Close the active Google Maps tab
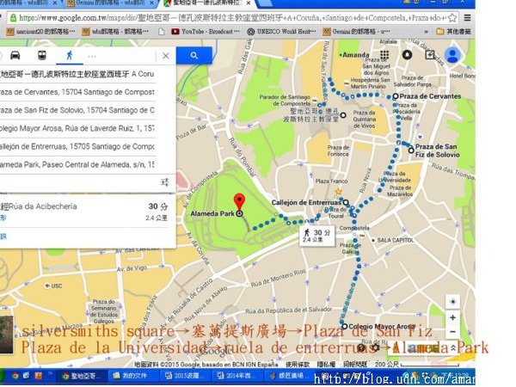 (x=249, y=3)
